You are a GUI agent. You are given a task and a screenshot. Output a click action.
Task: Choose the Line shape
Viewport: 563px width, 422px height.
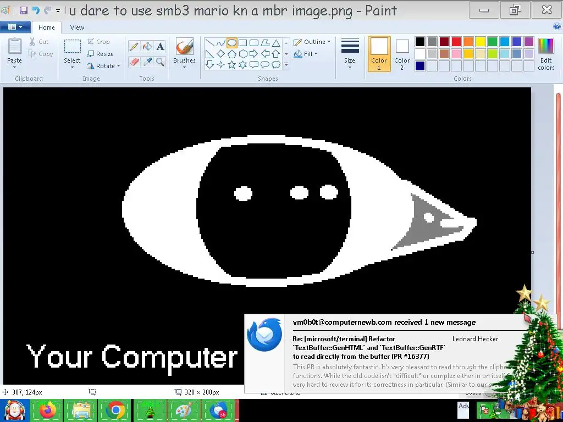pos(210,43)
